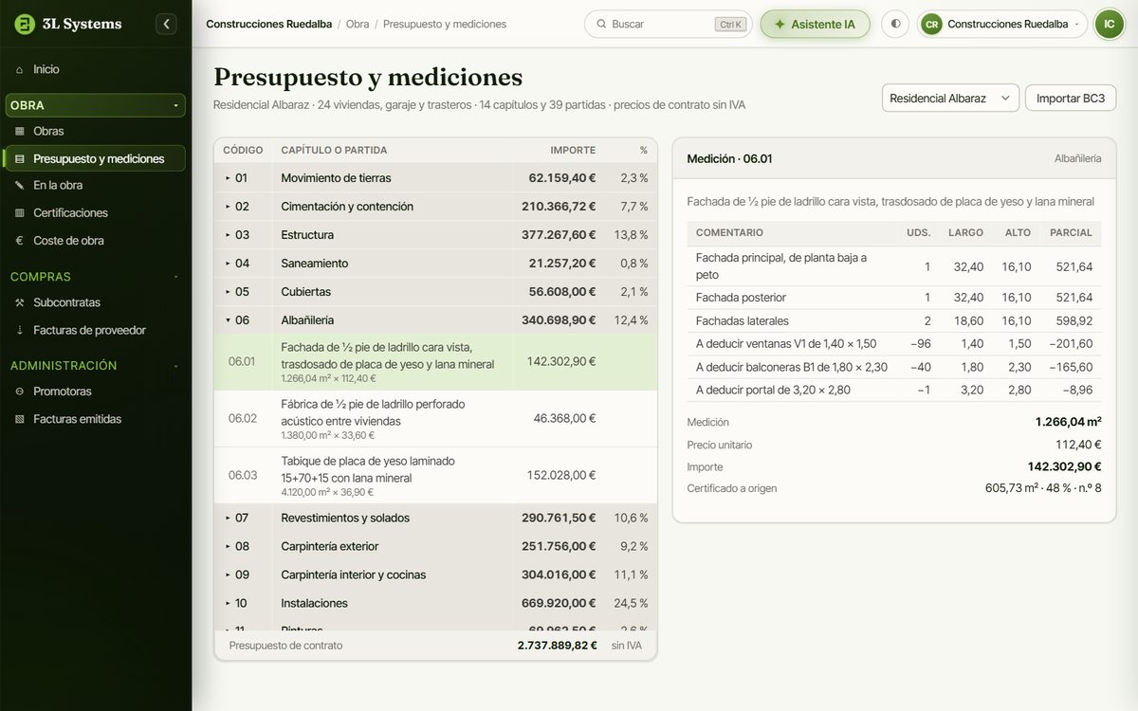Click the Subcontratas tools icon

click(x=20, y=302)
